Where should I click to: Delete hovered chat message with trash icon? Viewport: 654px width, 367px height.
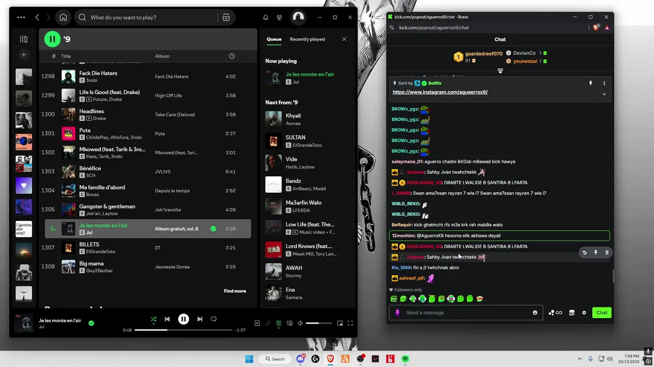click(607, 252)
